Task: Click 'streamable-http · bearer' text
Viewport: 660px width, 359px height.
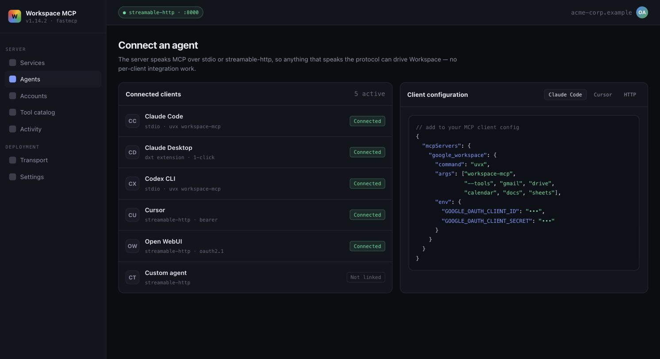Action: click(x=181, y=220)
